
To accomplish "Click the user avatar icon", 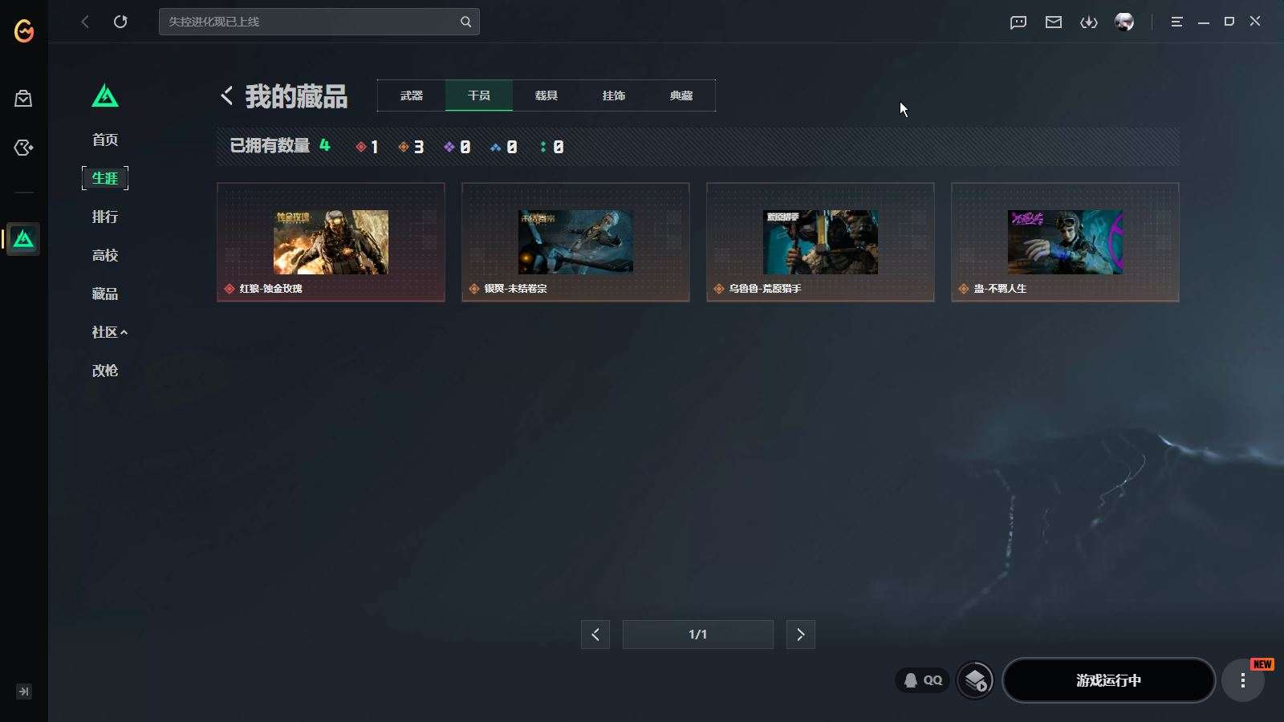I will (x=1124, y=22).
